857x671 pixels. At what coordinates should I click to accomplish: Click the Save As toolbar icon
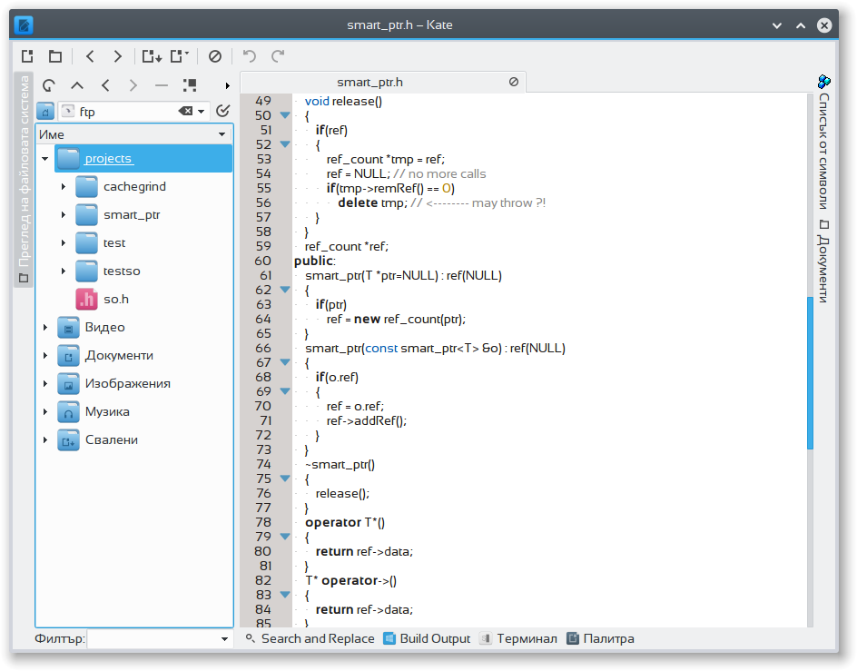click(x=180, y=55)
